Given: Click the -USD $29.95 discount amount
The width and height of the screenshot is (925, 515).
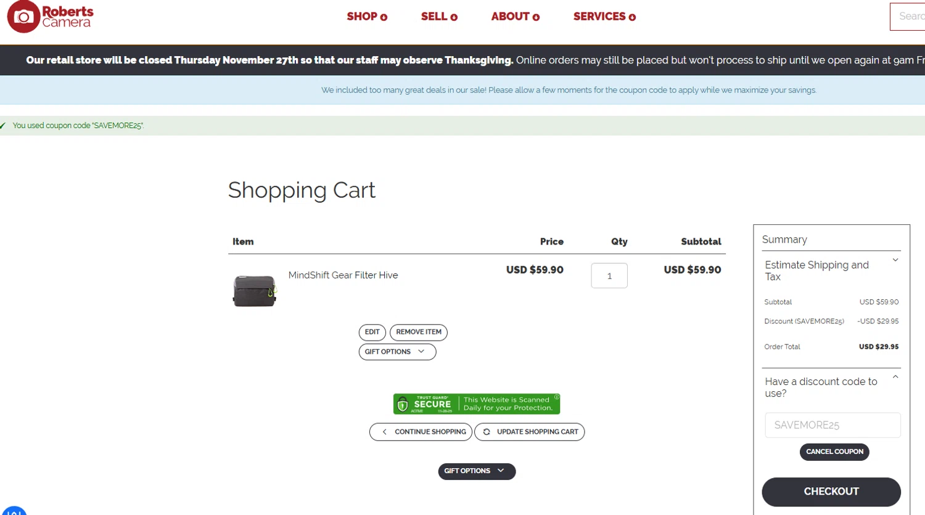Looking at the screenshot, I should click(x=878, y=322).
